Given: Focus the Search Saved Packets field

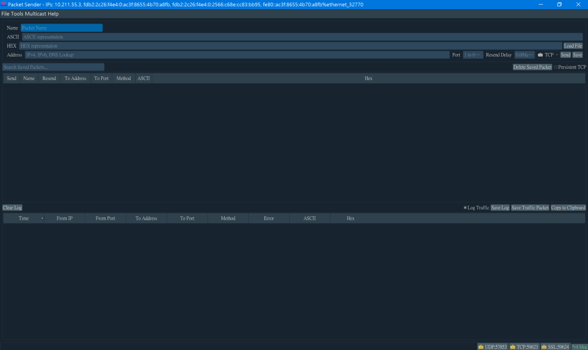Looking at the screenshot, I should [53, 67].
